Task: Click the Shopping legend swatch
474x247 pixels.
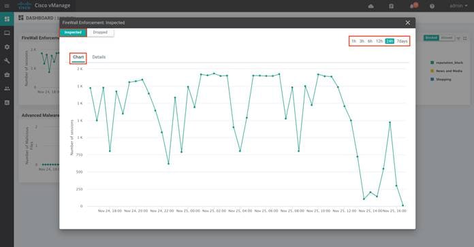Action: click(x=432, y=79)
